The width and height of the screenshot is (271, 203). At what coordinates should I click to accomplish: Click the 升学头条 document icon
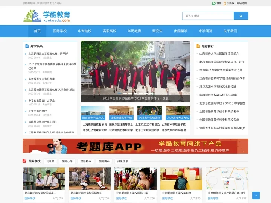(27, 46)
